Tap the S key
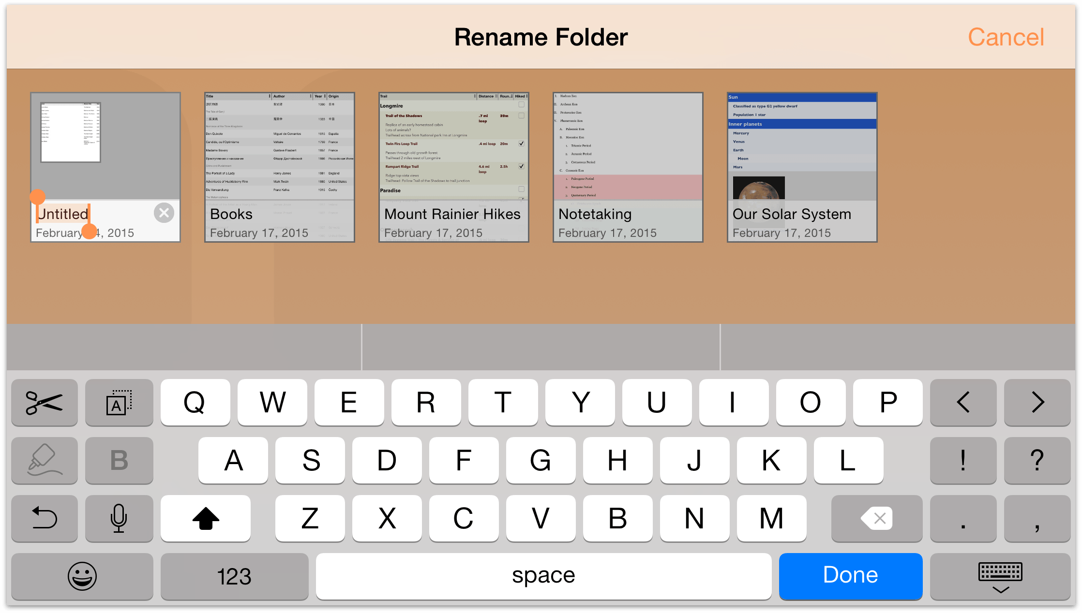Image resolution: width=1082 pixels, height=613 pixels. 310,460
